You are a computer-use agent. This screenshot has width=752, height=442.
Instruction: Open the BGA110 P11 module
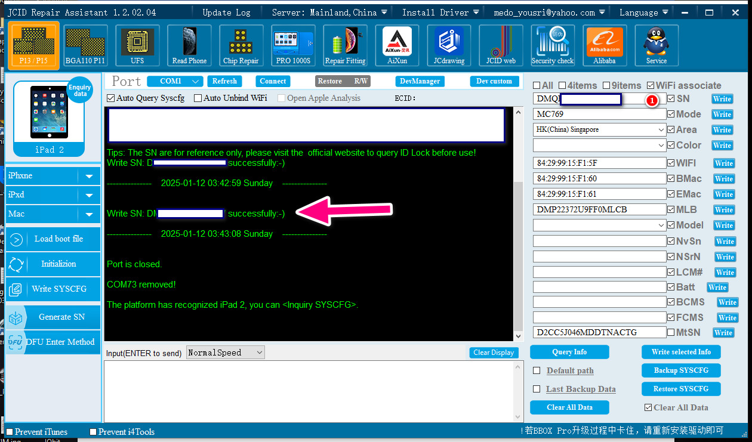85,45
